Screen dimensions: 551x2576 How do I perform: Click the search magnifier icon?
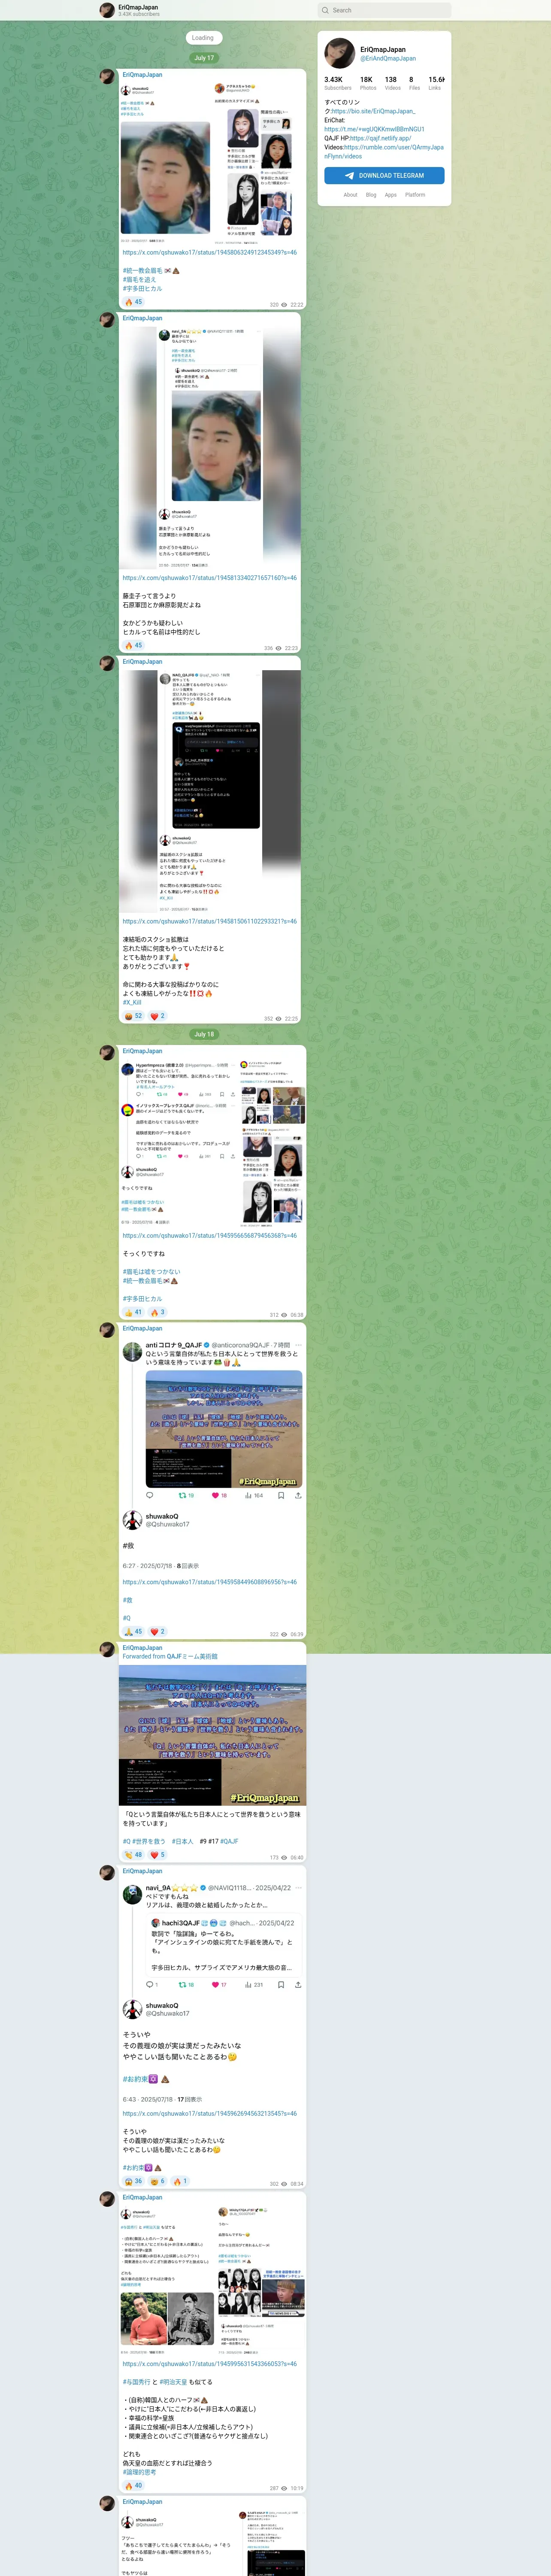[x=325, y=10]
